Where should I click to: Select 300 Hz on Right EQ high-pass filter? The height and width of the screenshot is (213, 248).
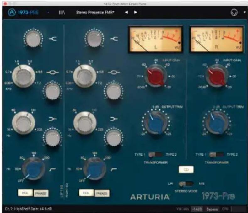click(108, 157)
